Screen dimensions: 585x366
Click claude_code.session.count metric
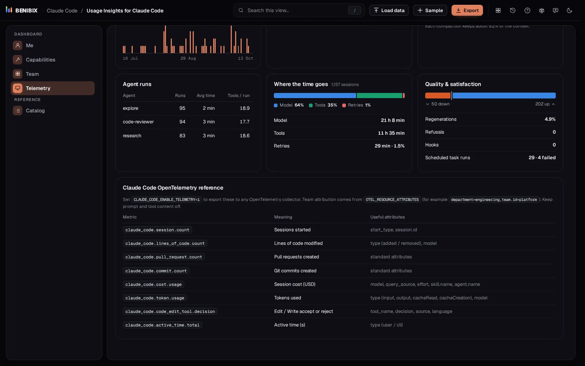point(157,230)
